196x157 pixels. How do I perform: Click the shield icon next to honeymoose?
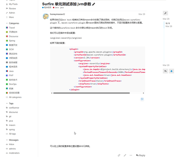coord(64,14)
